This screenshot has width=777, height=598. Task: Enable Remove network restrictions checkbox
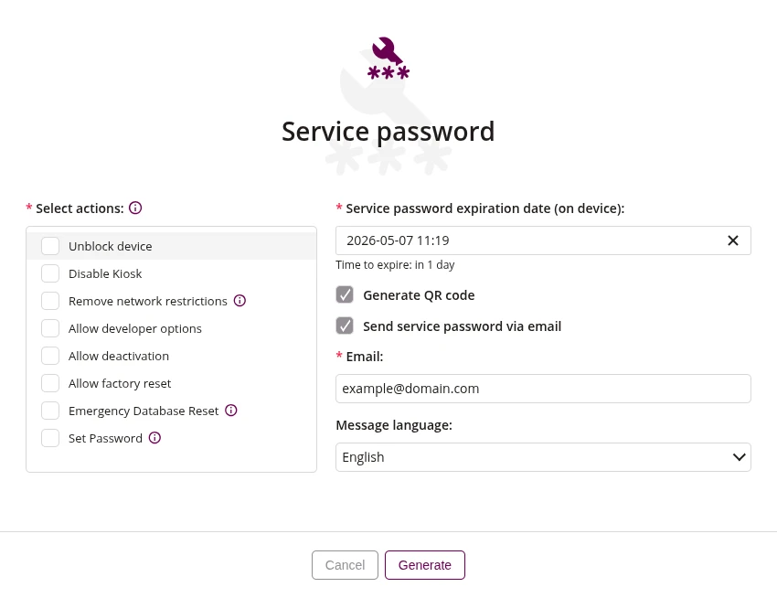[50, 301]
